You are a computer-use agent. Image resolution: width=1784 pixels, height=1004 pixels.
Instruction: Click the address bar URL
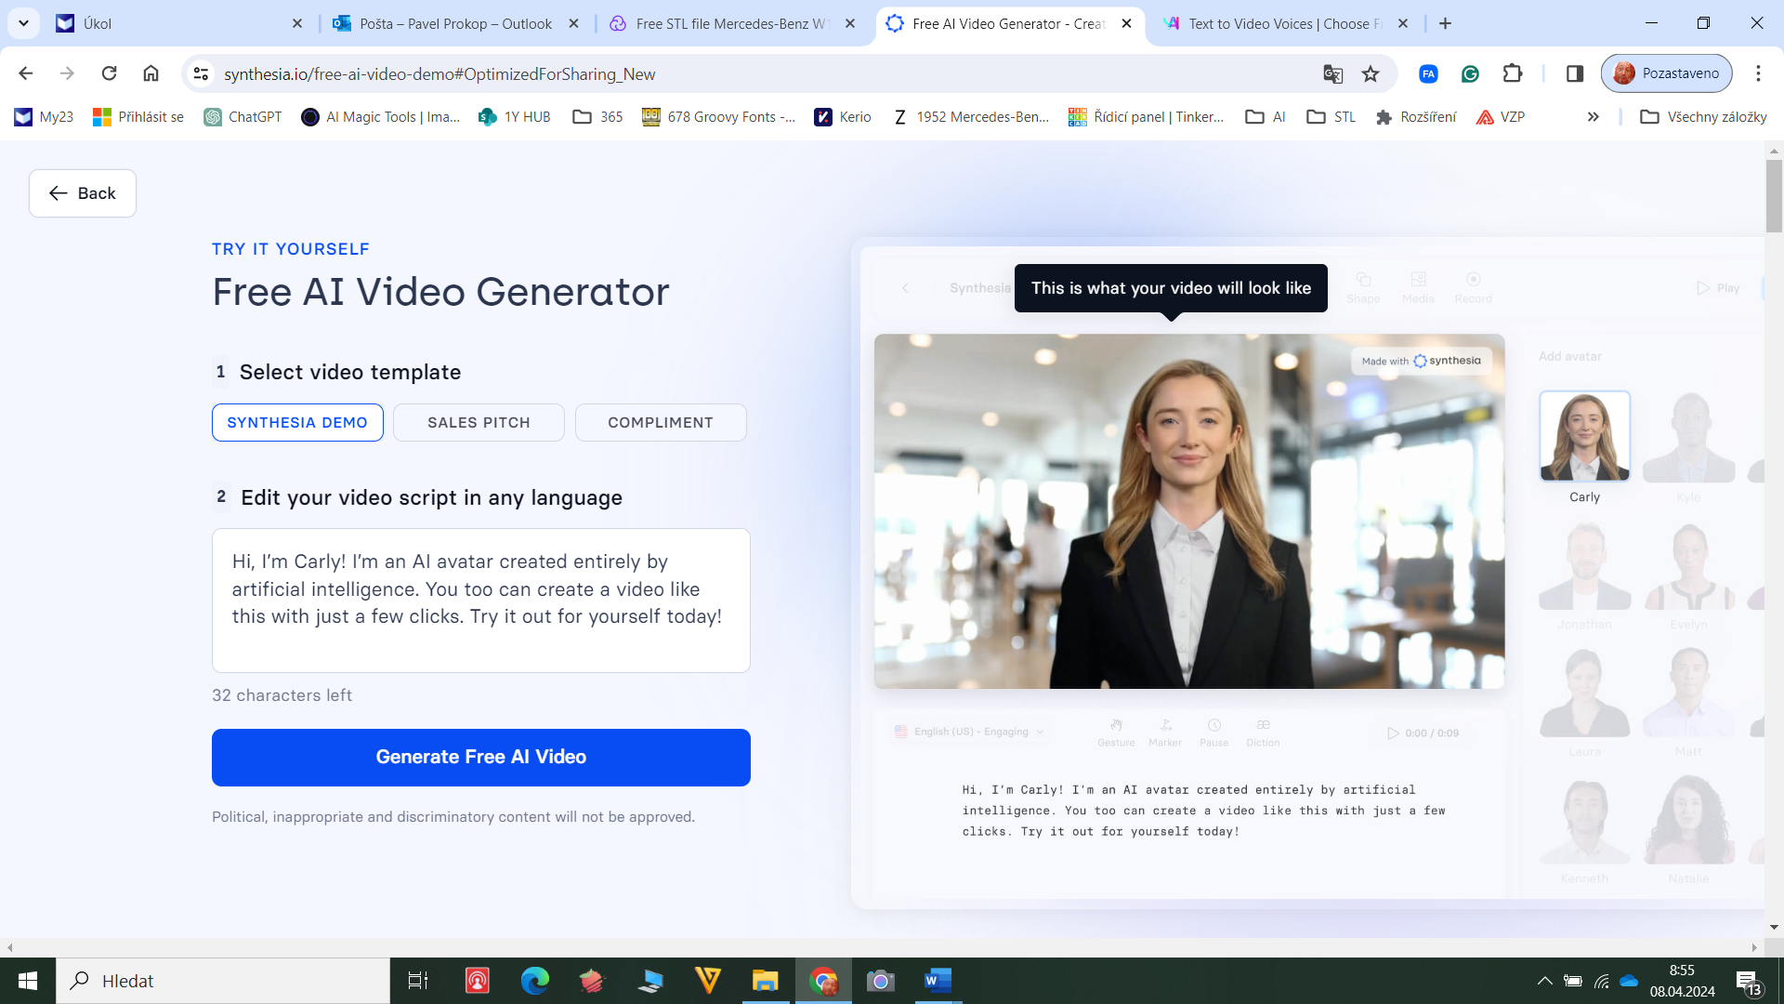[439, 74]
